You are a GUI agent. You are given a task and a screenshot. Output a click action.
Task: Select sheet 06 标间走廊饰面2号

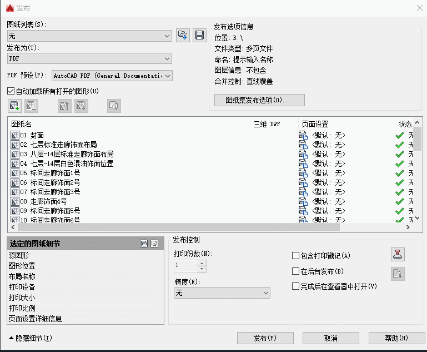(50, 183)
